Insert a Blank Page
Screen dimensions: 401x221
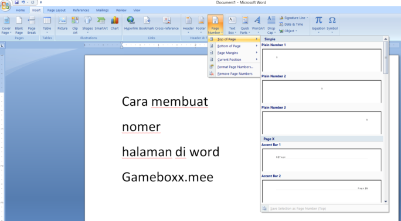click(19, 25)
